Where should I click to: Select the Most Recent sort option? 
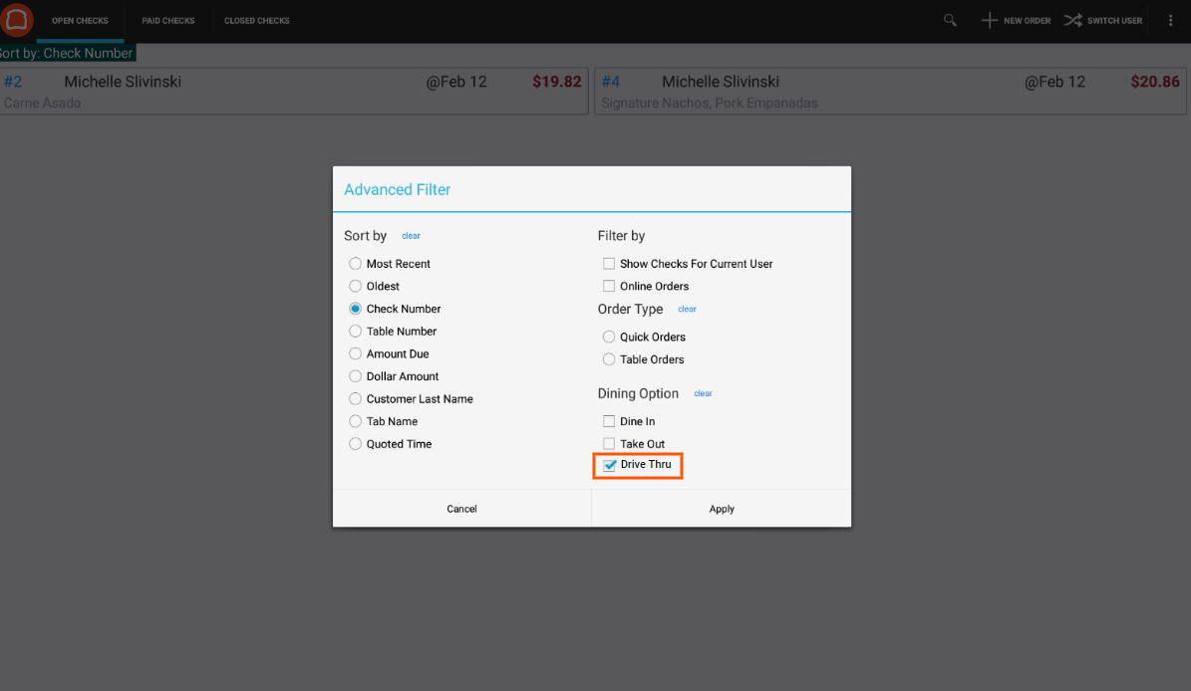click(x=355, y=264)
